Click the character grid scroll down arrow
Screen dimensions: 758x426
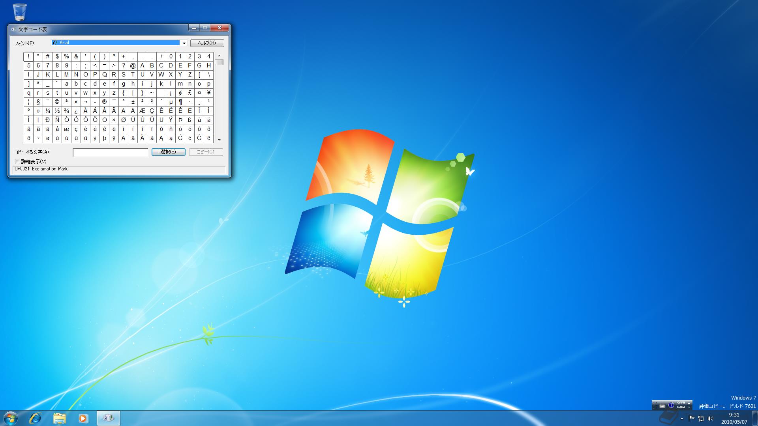coord(219,140)
